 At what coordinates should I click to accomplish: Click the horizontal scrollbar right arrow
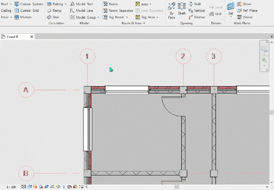tap(267, 187)
